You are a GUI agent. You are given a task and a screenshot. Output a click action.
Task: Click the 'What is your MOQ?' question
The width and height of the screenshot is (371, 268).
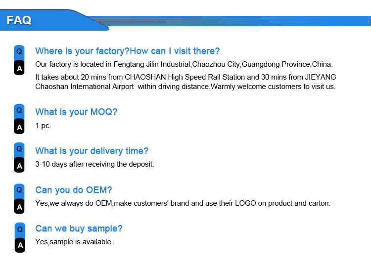[x=76, y=112]
